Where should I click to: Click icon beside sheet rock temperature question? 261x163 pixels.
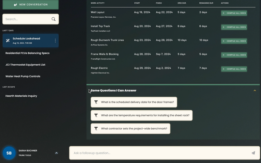coord(96,115)
